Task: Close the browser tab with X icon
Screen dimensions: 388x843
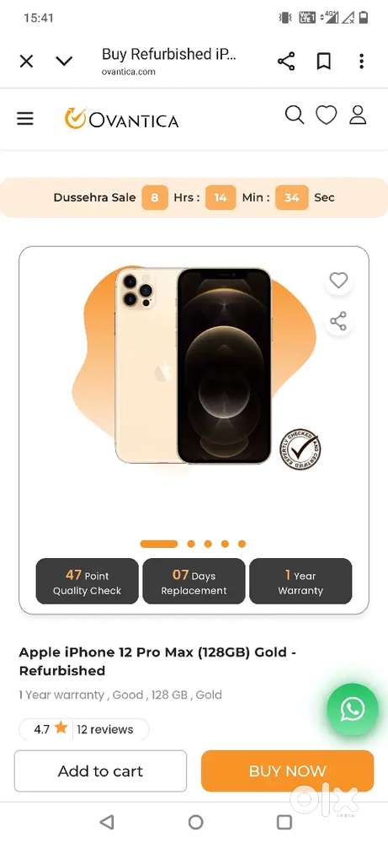Action: [26, 62]
